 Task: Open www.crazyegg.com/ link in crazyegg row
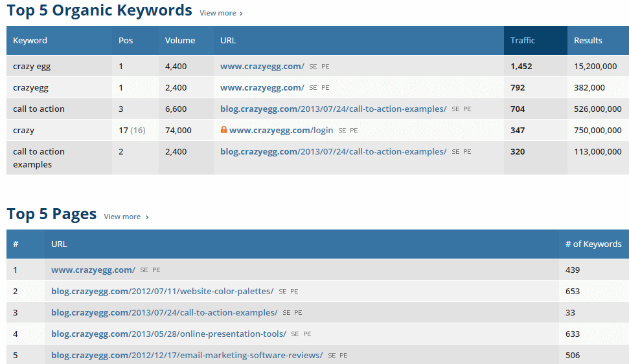(262, 88)
